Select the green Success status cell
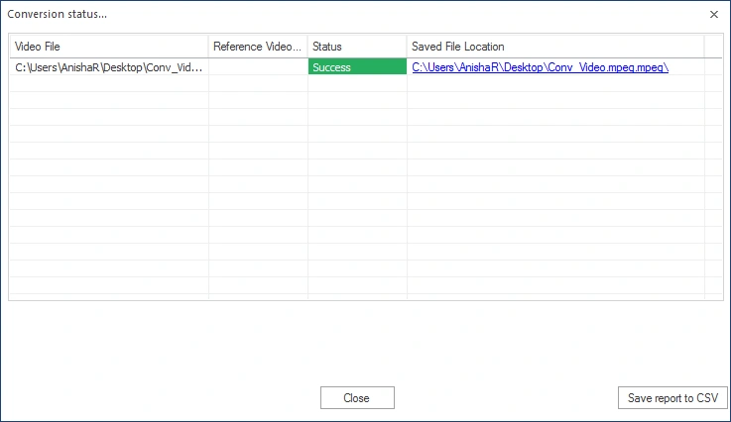This screenshot has width=731, height=422. tap(357, 66)
